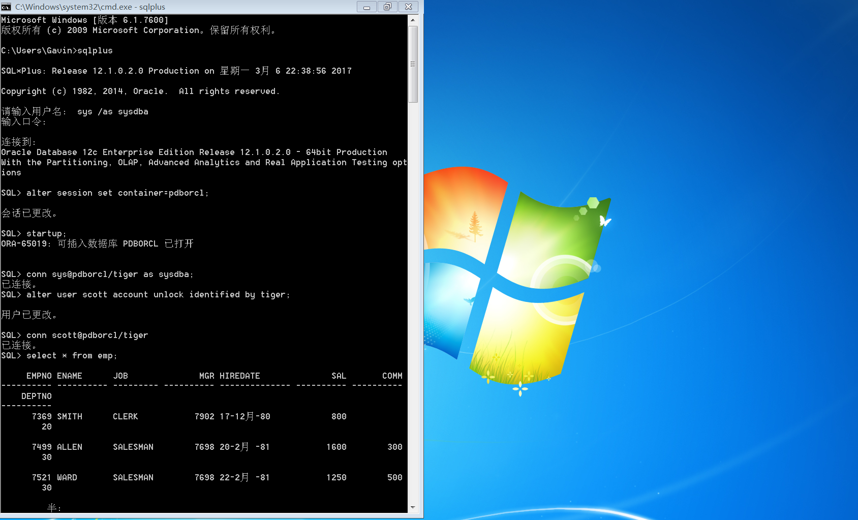Click the ENAME column header
The height and width of the screenshot is (520, 858).
70,376
